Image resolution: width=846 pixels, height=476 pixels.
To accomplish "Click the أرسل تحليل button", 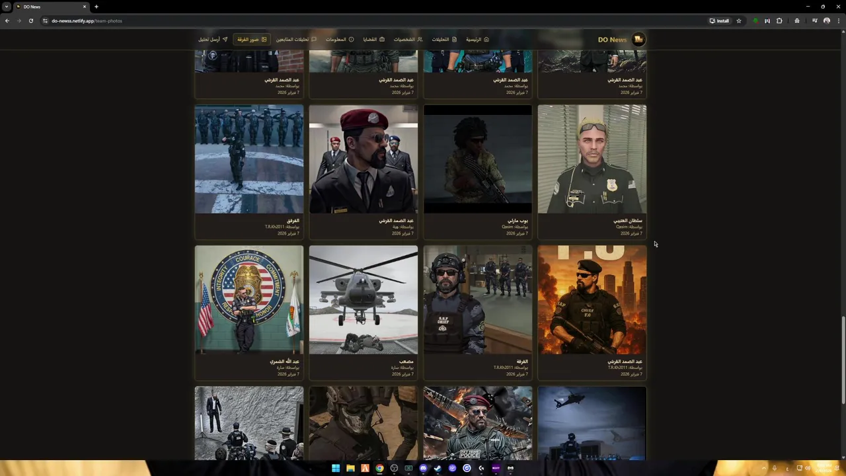I will click(213, 40).
